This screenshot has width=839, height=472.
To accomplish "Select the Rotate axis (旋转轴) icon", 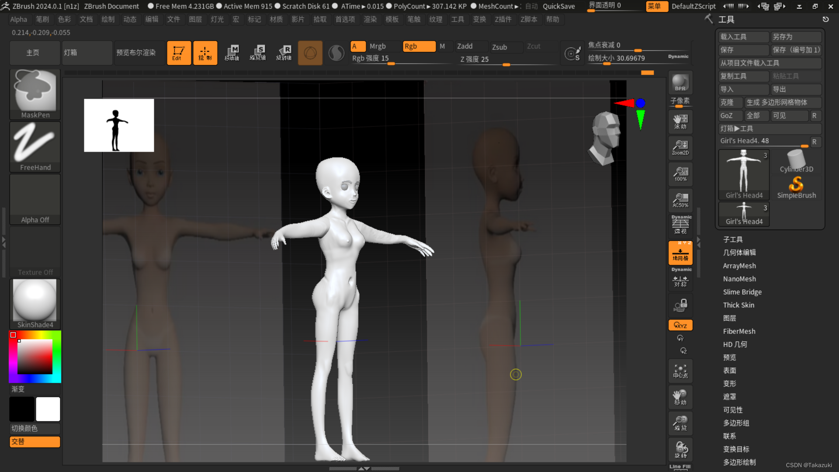I will (x=284, y=53).
